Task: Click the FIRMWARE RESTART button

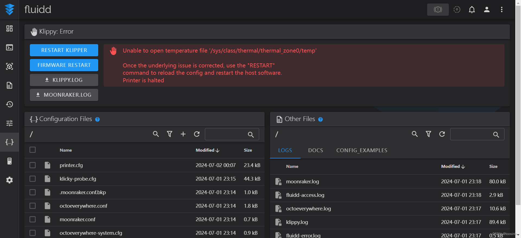Action: click(x=64, y=65)
